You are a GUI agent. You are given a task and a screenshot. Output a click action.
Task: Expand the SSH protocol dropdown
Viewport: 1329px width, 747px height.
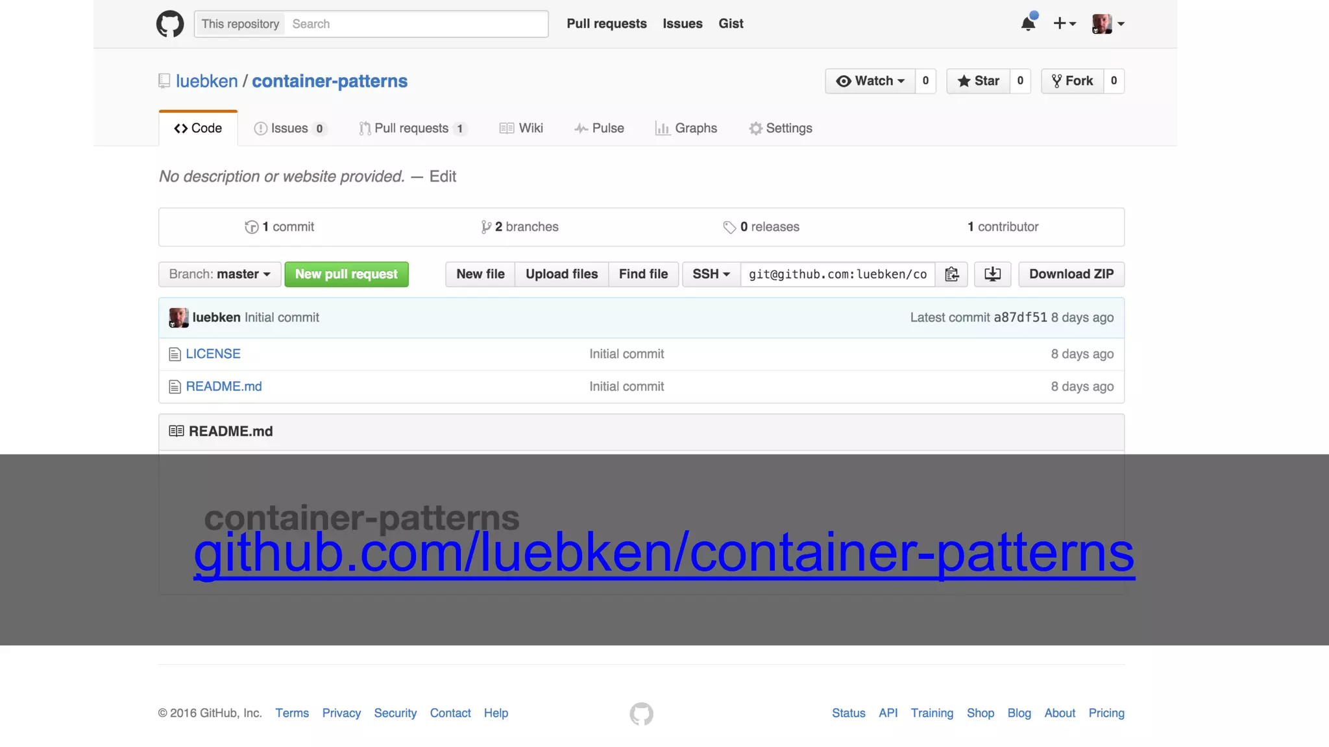pyautogui.click(x=711, y=274)
